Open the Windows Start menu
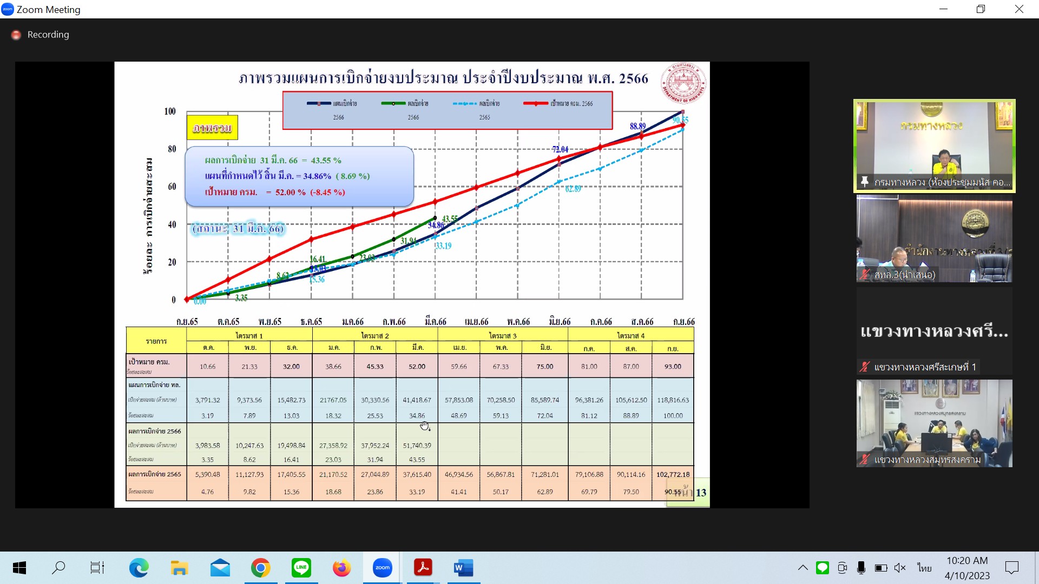 [19, 568]
